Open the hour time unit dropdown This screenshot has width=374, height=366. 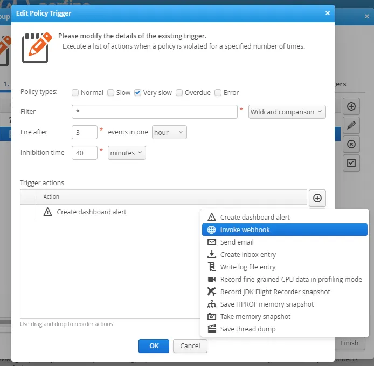point(169,132)
